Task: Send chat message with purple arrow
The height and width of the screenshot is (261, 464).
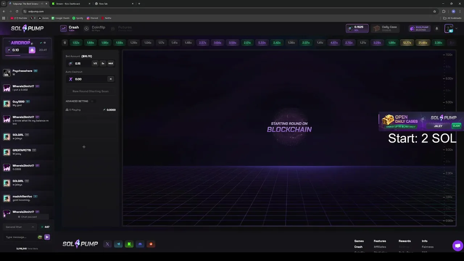Action: click(47, 237)
